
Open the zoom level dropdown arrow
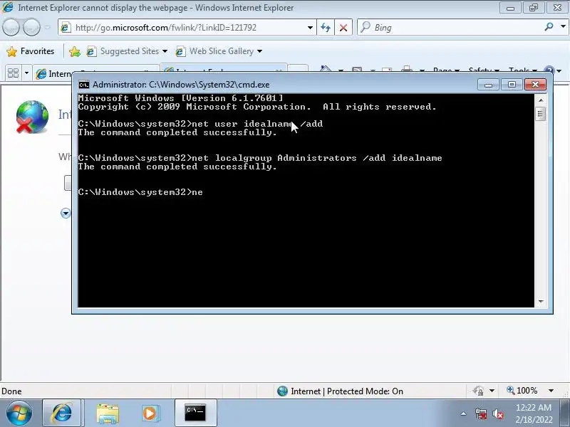pos(551,391)
